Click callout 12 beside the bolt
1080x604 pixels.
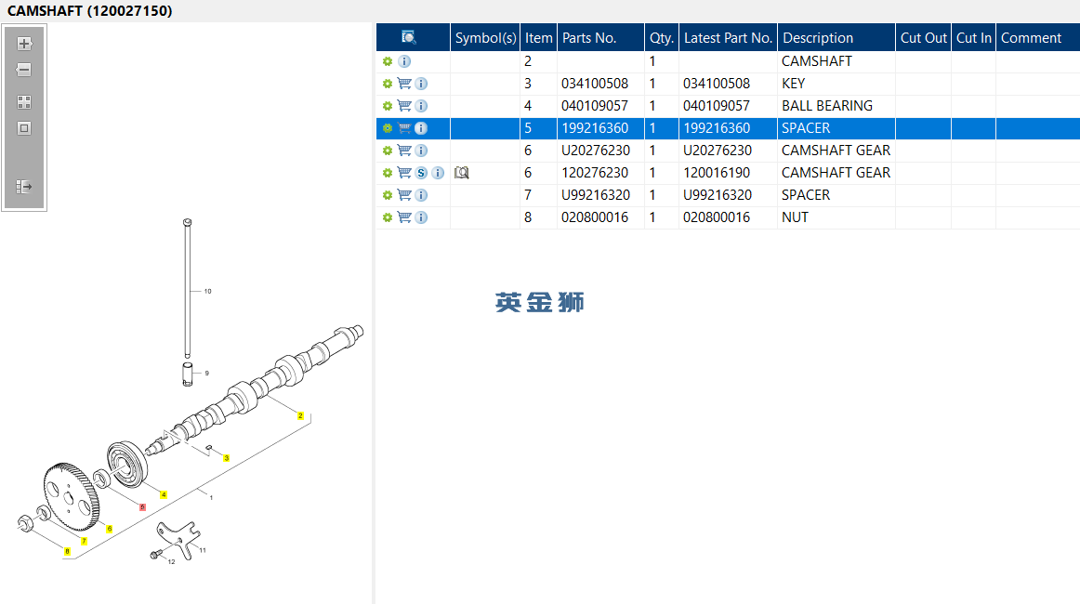pyautogui.click(x=172, y=562)
